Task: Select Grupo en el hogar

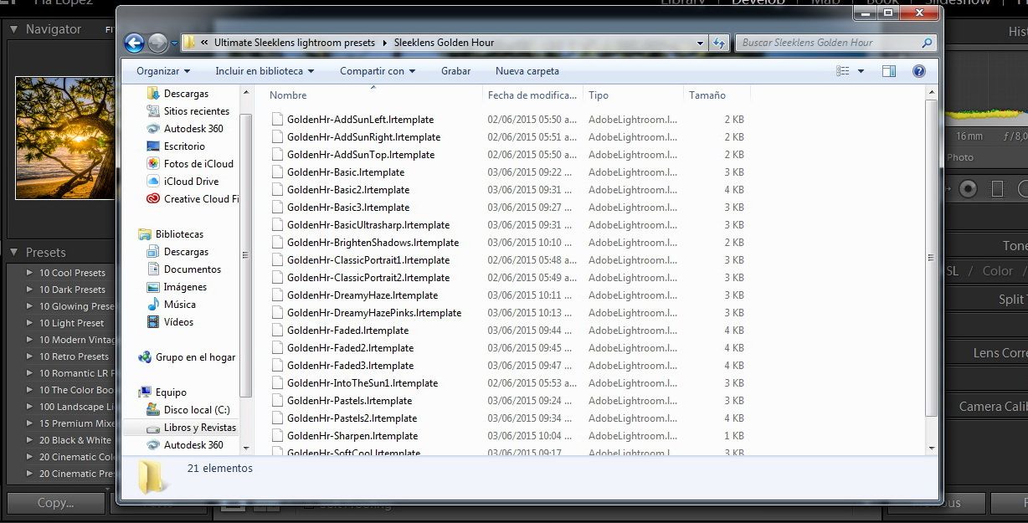Action: [x=195, y=357]
